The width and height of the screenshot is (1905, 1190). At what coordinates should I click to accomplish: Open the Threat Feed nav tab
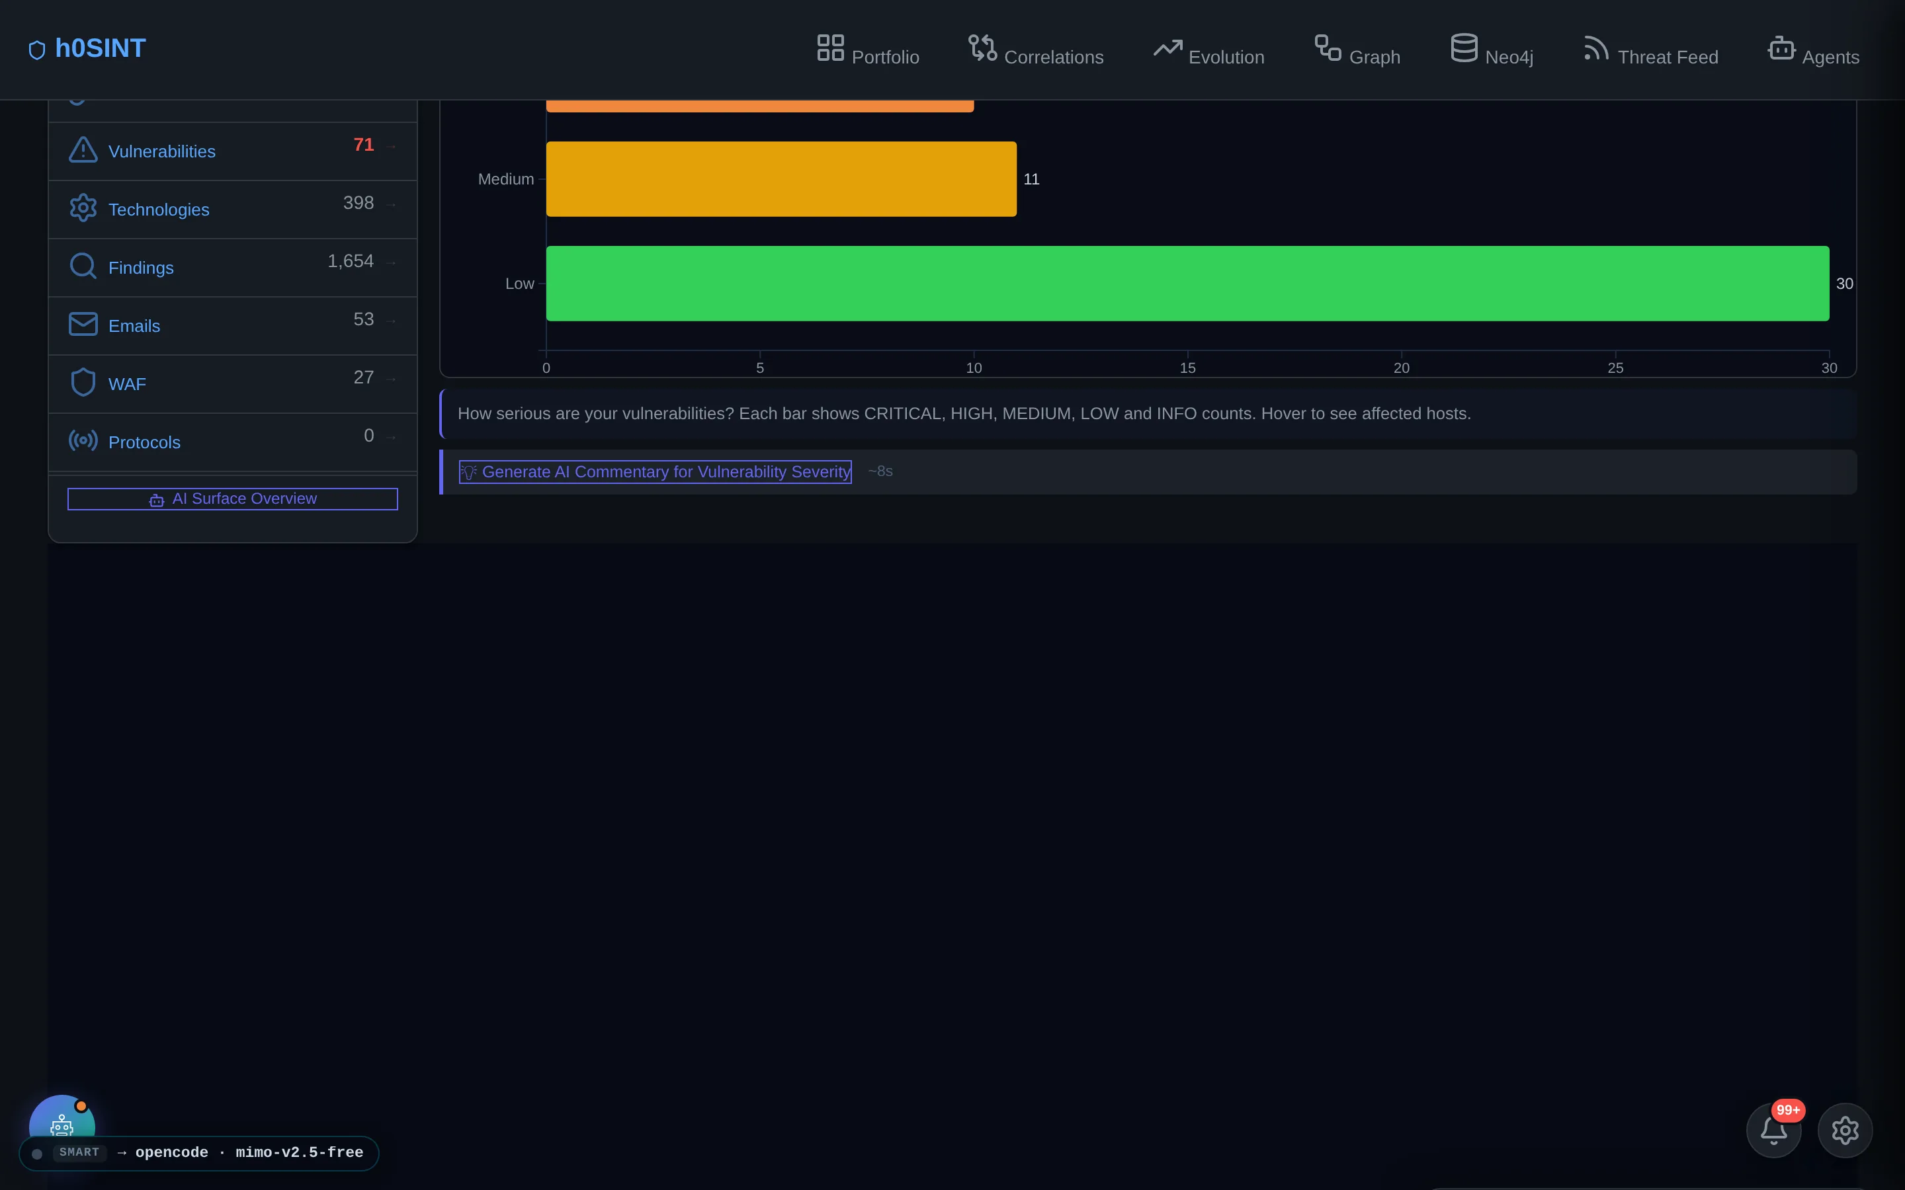tap(1651, 49)
